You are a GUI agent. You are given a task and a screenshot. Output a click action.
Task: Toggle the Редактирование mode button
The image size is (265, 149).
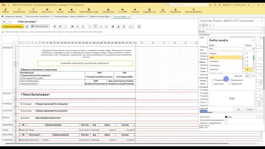[40, 26]
